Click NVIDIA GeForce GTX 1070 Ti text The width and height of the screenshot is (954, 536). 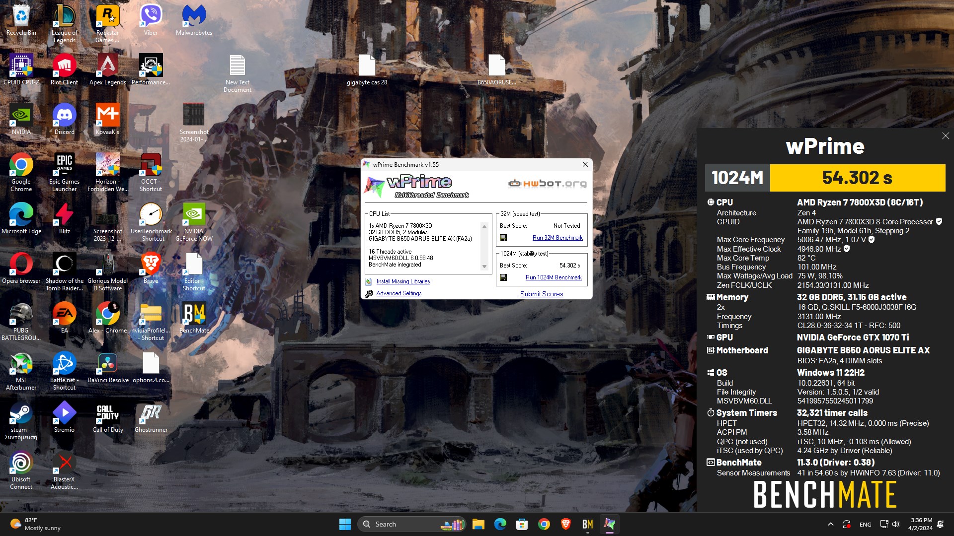coord(853,337)
